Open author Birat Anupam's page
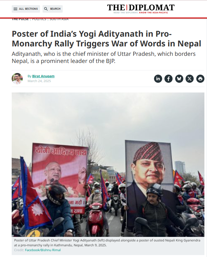Viewport: 207px width, 257px height. [x=43, y=76]
